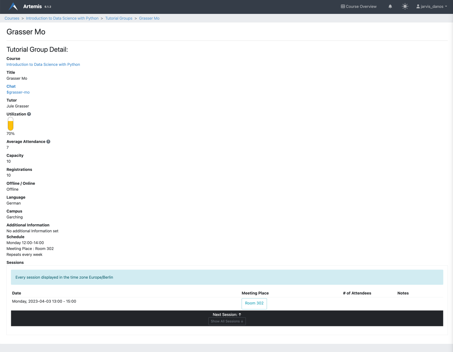Click the Average Attendance help icon
The width and height of the screenshot is (453, 352).
click(x=48, y=142)
